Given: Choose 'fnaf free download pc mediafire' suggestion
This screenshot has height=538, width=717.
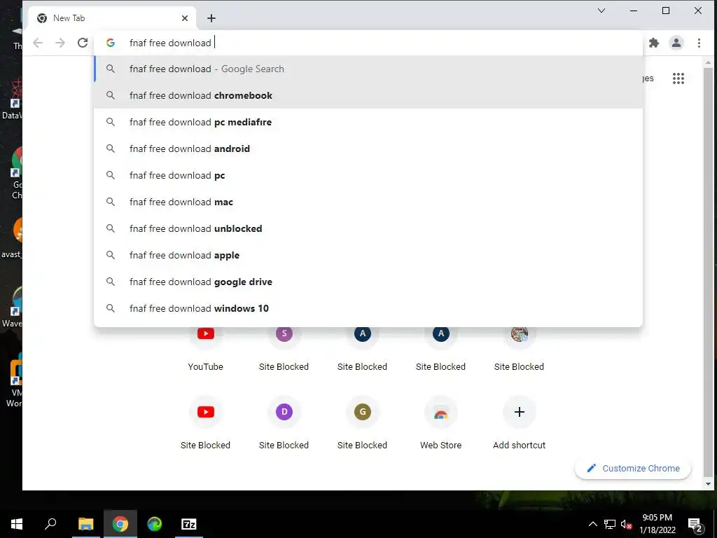Looking at the screenshot, I should 368,122.
